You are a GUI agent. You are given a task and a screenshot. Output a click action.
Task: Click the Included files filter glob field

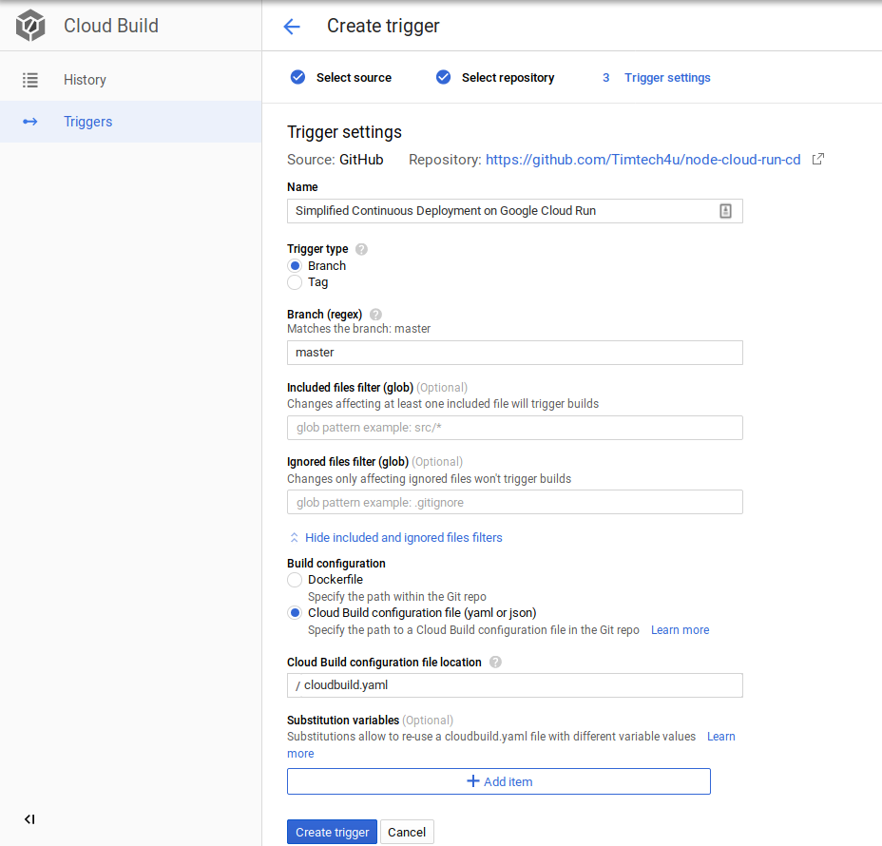point(515,428)
